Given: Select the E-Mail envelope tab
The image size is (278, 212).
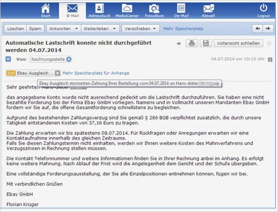Looking at the screenshot, I should pyautogui.click(x=72, y=11).
